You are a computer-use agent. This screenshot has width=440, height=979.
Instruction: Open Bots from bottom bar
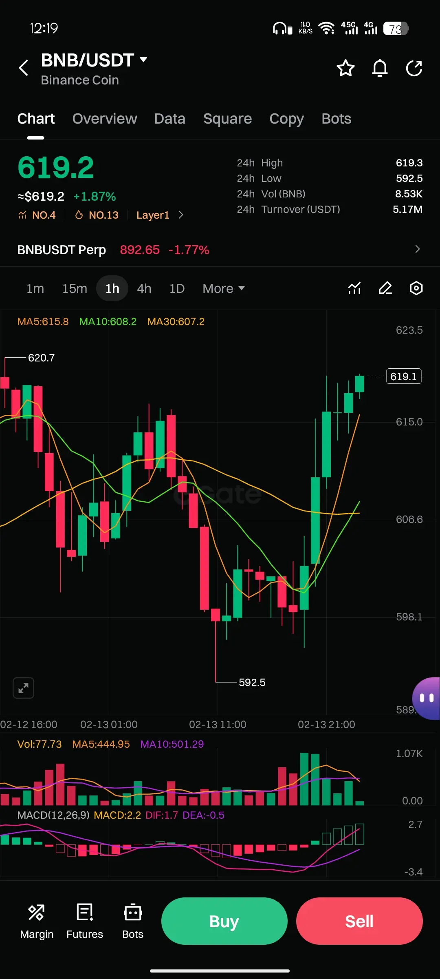click(x=133, y=921)
